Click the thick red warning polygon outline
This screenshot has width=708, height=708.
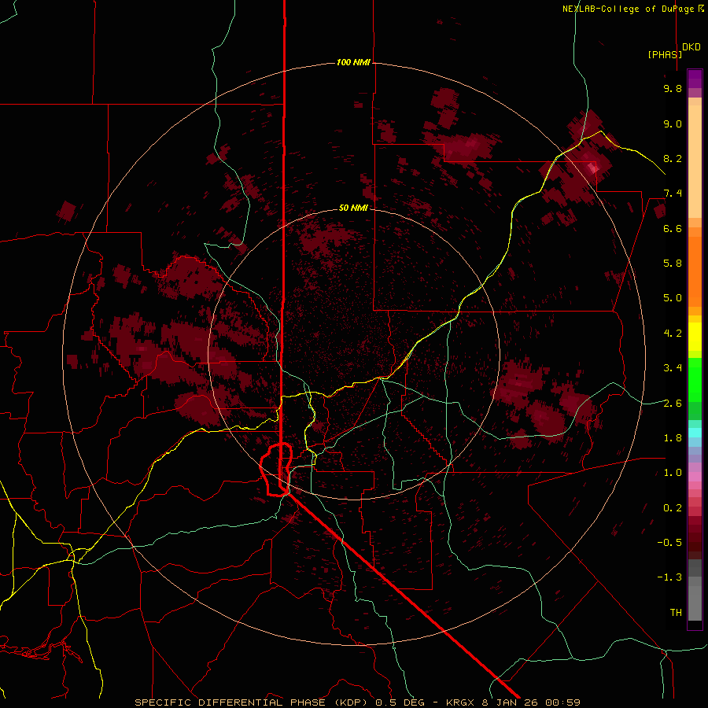277,470
